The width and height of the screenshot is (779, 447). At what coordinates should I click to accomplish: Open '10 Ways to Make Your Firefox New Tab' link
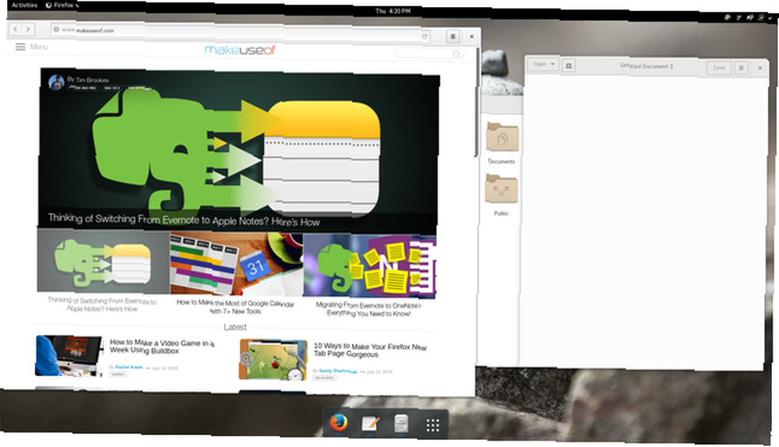click(x=370, y=350)
